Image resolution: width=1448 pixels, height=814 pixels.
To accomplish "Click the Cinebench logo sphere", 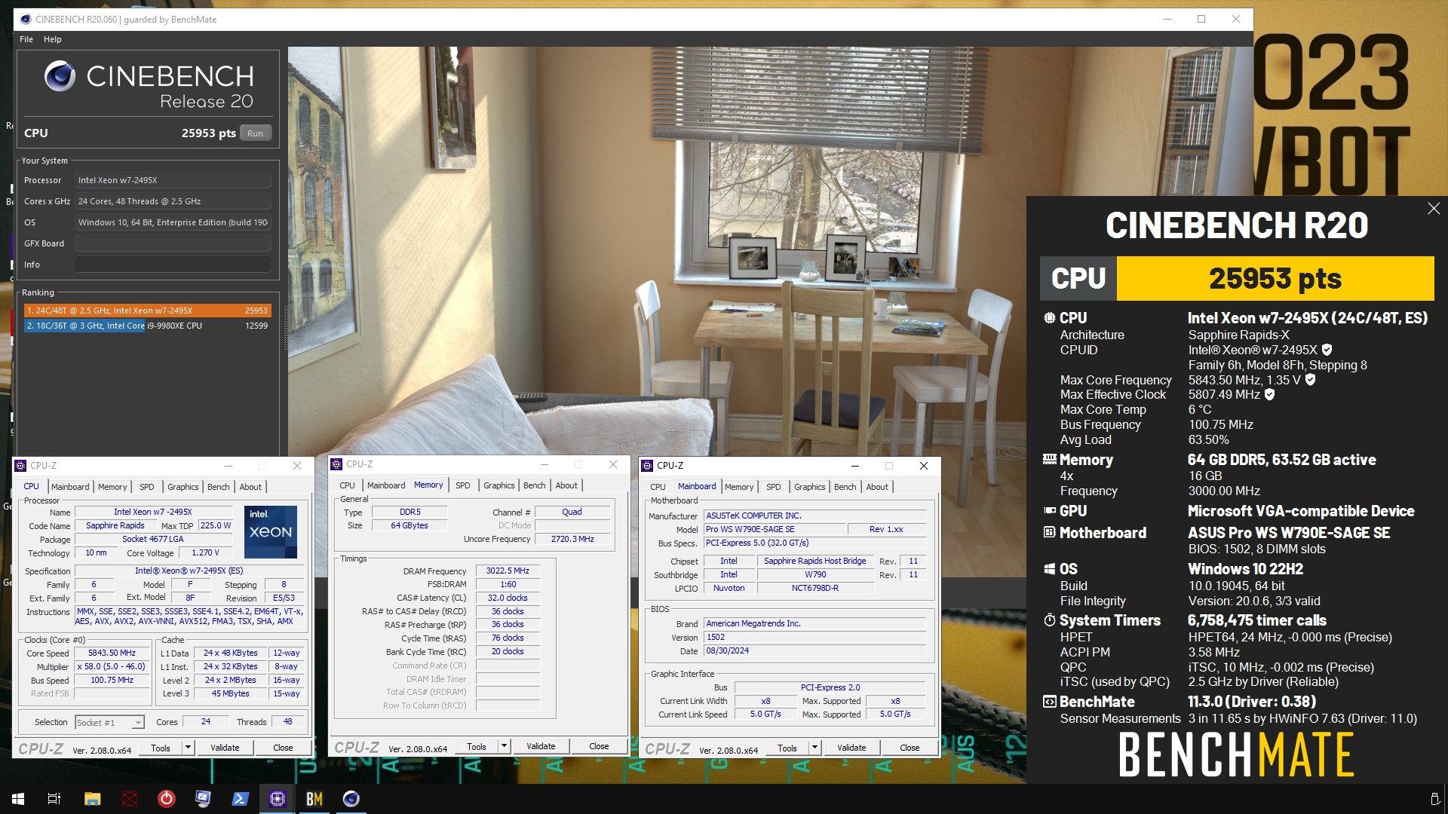I will coord(60,76).
